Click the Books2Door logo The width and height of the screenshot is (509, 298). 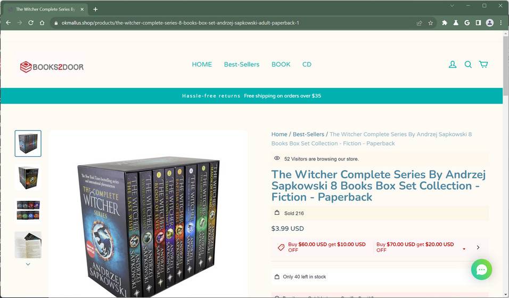[52, 67]
